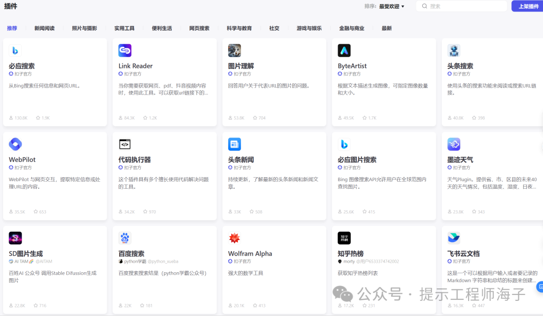Click author morty under 知乎热榜
This screenshot has height=316, width=543.
(349, 262)
